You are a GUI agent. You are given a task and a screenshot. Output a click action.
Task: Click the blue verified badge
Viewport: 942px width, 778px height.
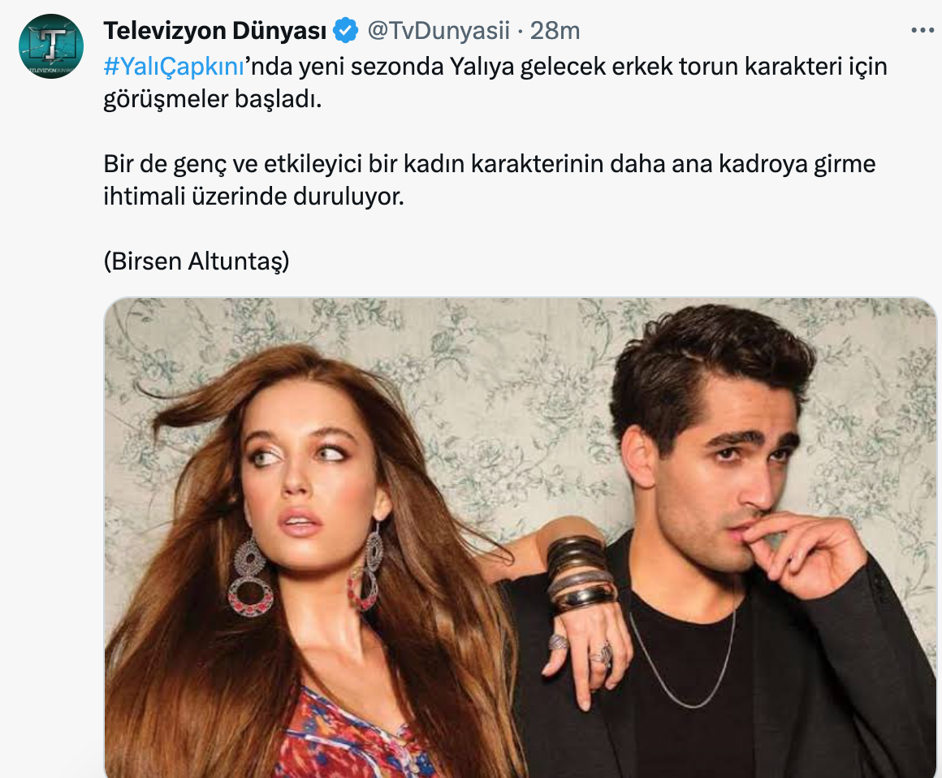click(x=345, y=31)
